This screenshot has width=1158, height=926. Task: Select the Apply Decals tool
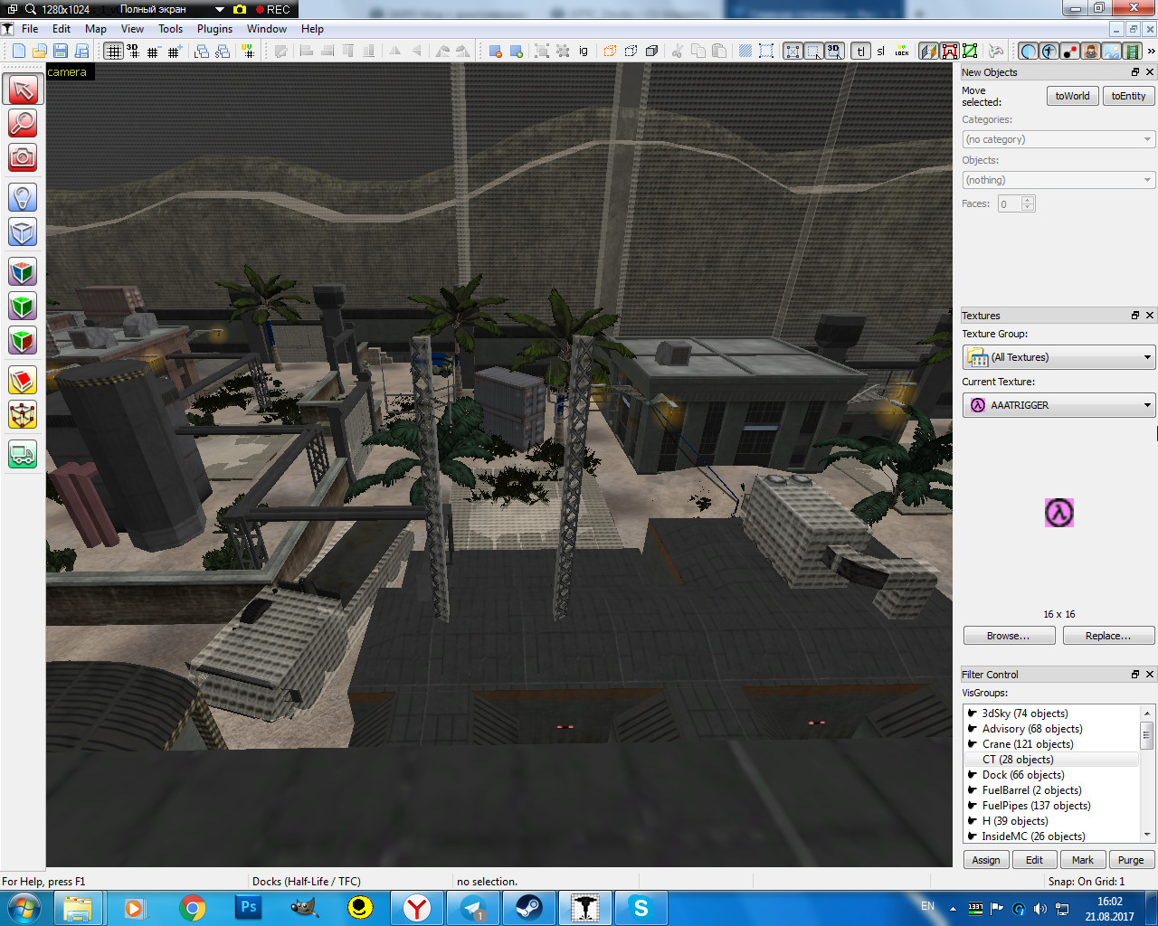tap(23, 341)
